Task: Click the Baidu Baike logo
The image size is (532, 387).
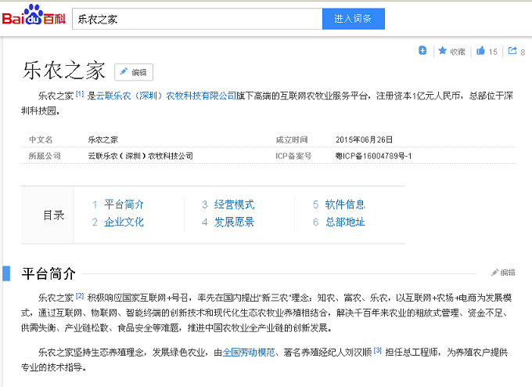Action: coord(34,16)
